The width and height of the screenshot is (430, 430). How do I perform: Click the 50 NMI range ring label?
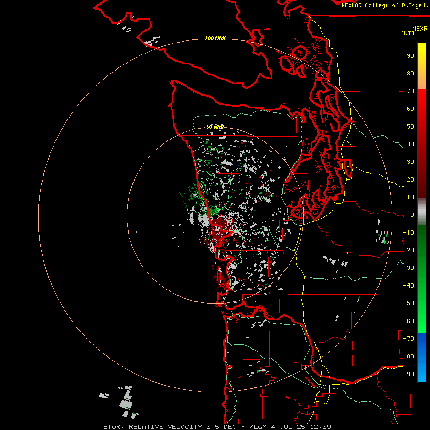[x=215, y=127]
